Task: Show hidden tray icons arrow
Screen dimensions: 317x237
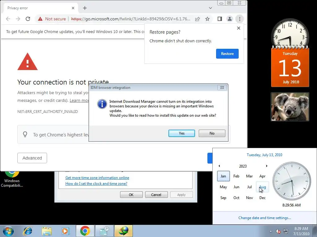Action: (271, 231)
